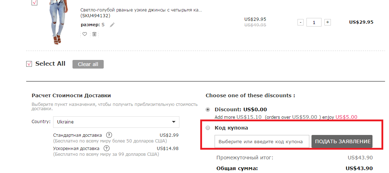Toggle the Select All checkbox
Viewport: 389px width, 173px height.
tap(29, 64)
